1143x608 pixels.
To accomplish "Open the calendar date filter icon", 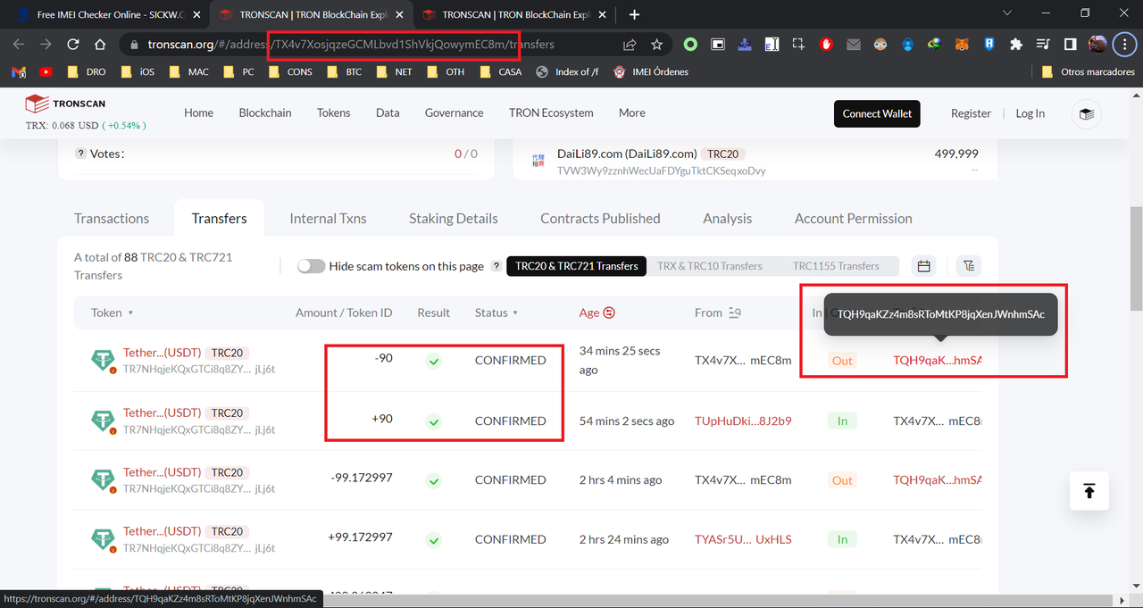I will [x=924, y=265].
